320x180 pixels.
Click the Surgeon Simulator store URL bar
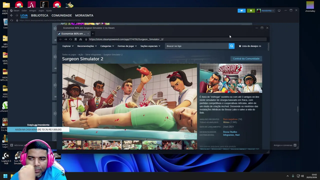click(177, 39)
